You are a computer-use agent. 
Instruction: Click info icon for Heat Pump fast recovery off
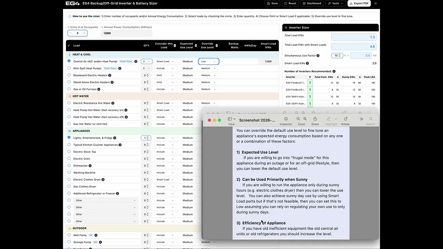(x=126, y=117)
